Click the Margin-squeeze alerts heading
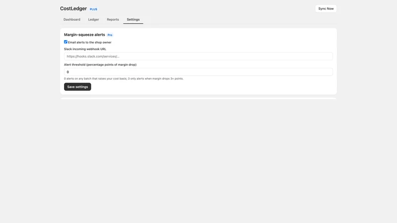Screen dimensions: 397x223 [x=84, y=35]
